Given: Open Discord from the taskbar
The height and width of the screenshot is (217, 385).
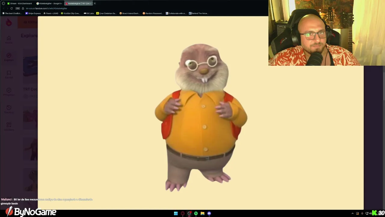Looking at the screenshot, I should [x=209, y=213].
